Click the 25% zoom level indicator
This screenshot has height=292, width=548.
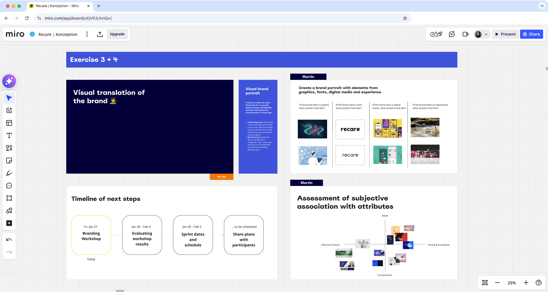(x=511, y=283)
